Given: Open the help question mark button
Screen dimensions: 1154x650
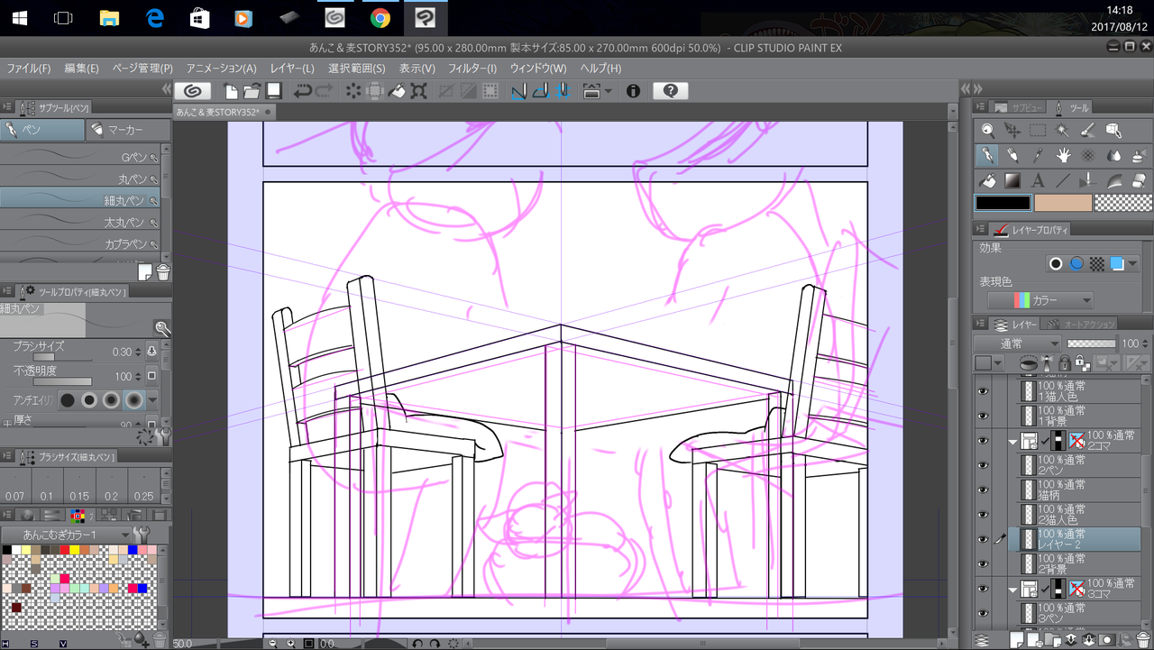Looking at the screenshot, I should coord(670,90).
